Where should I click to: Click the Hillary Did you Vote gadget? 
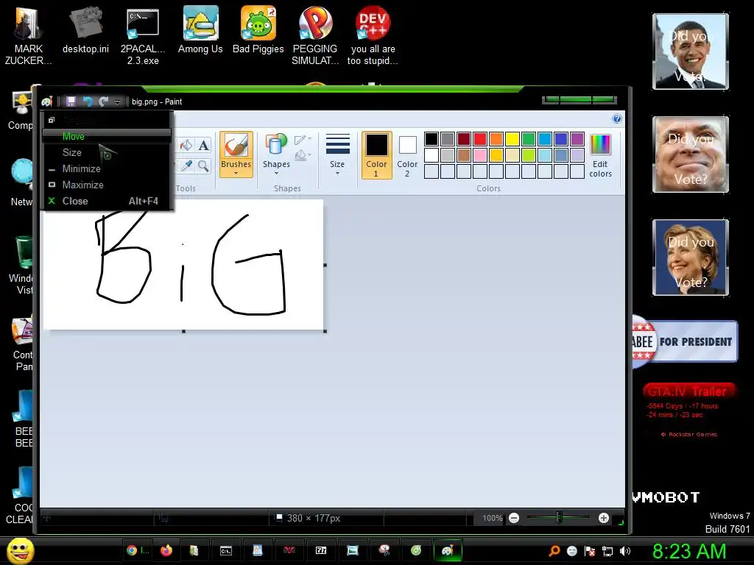[691, 257]
